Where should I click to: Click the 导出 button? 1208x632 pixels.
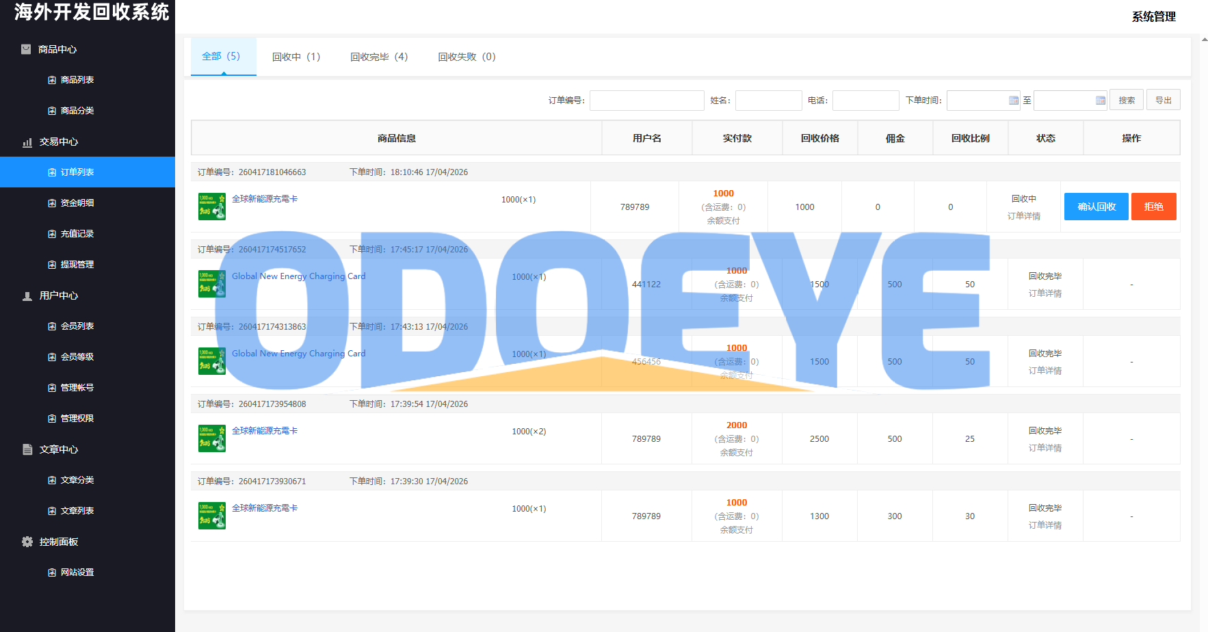click(1164, 101)
